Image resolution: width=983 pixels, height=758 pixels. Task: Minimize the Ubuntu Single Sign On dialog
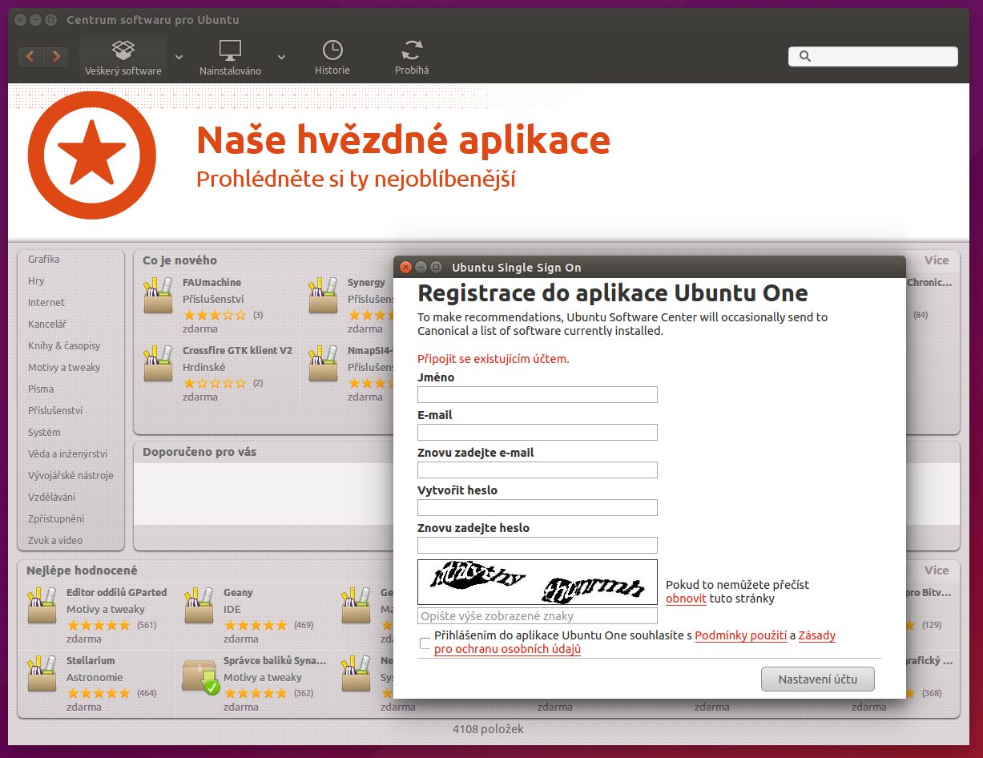421,267
